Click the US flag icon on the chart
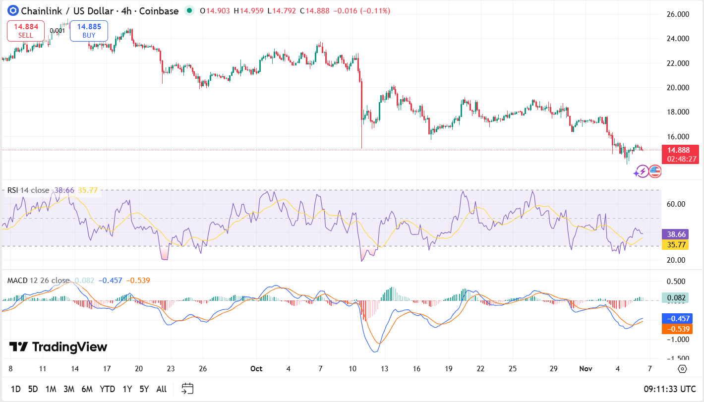704x402 pixels. point(654,172)
